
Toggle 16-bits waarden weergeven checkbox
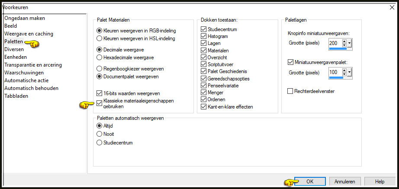(99, 93)
